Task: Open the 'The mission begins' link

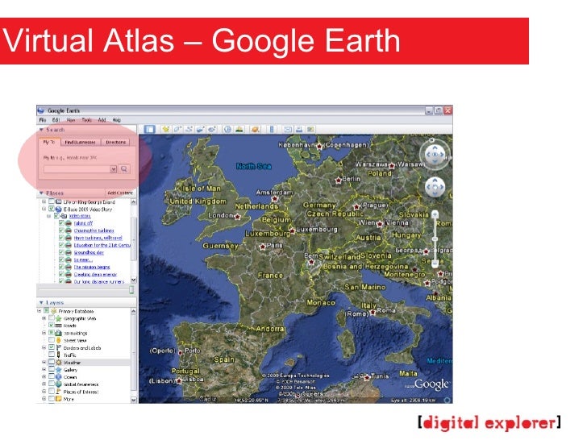Action: (x=92, y=268)
